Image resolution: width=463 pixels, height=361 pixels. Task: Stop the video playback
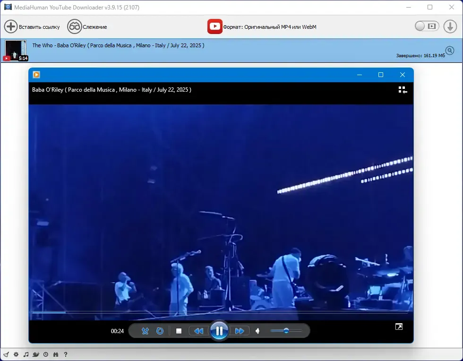click(179, 331)
